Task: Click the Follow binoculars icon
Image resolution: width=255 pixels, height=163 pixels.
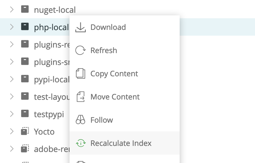Action: 80,120
